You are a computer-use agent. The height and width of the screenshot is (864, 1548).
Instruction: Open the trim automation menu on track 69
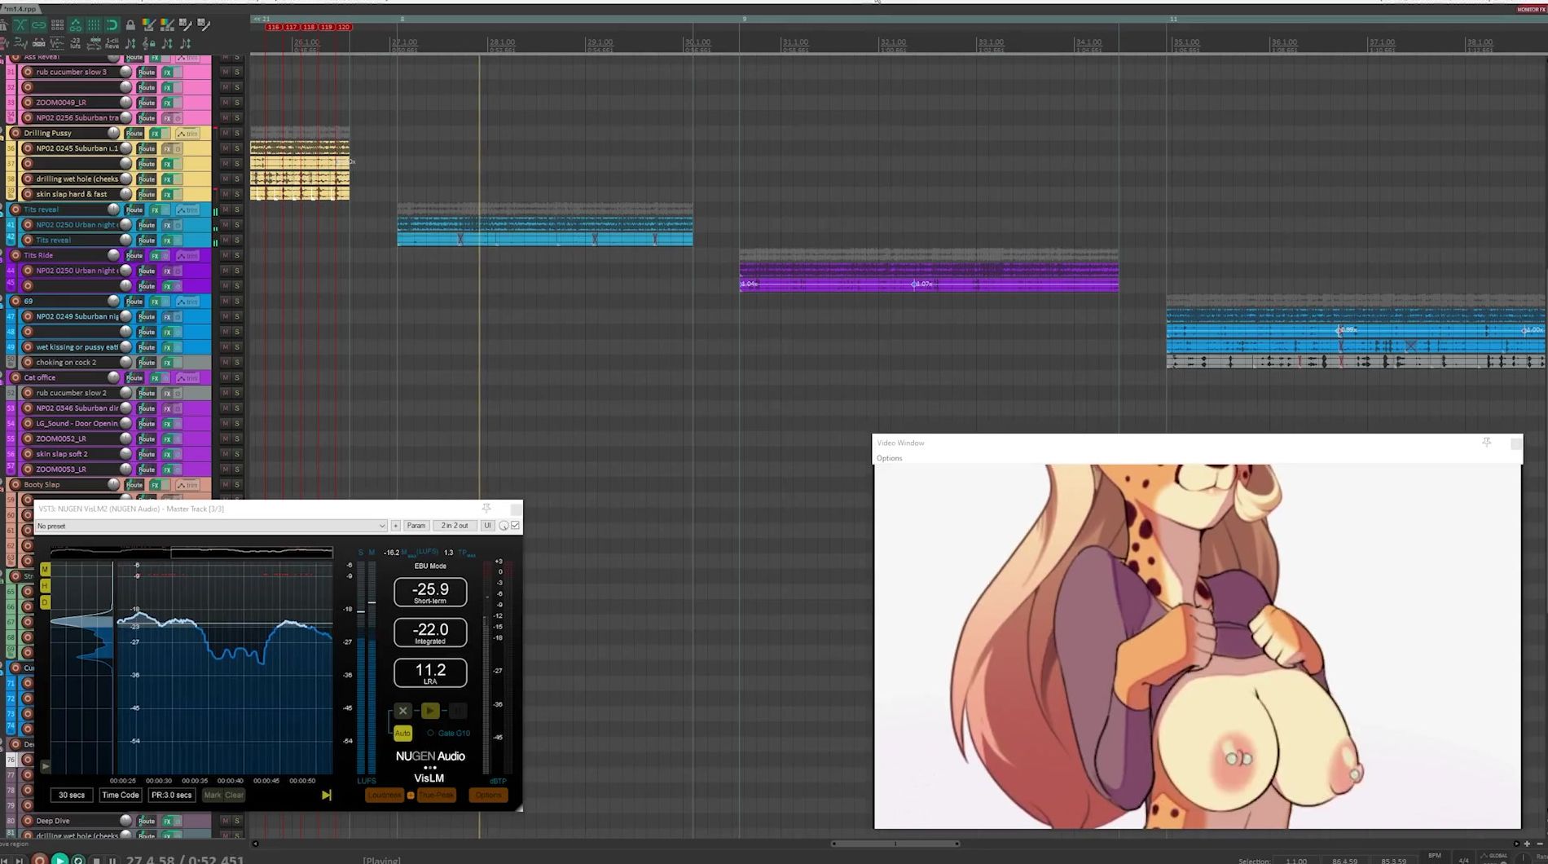pyautogui.click(x=188, y=302)
